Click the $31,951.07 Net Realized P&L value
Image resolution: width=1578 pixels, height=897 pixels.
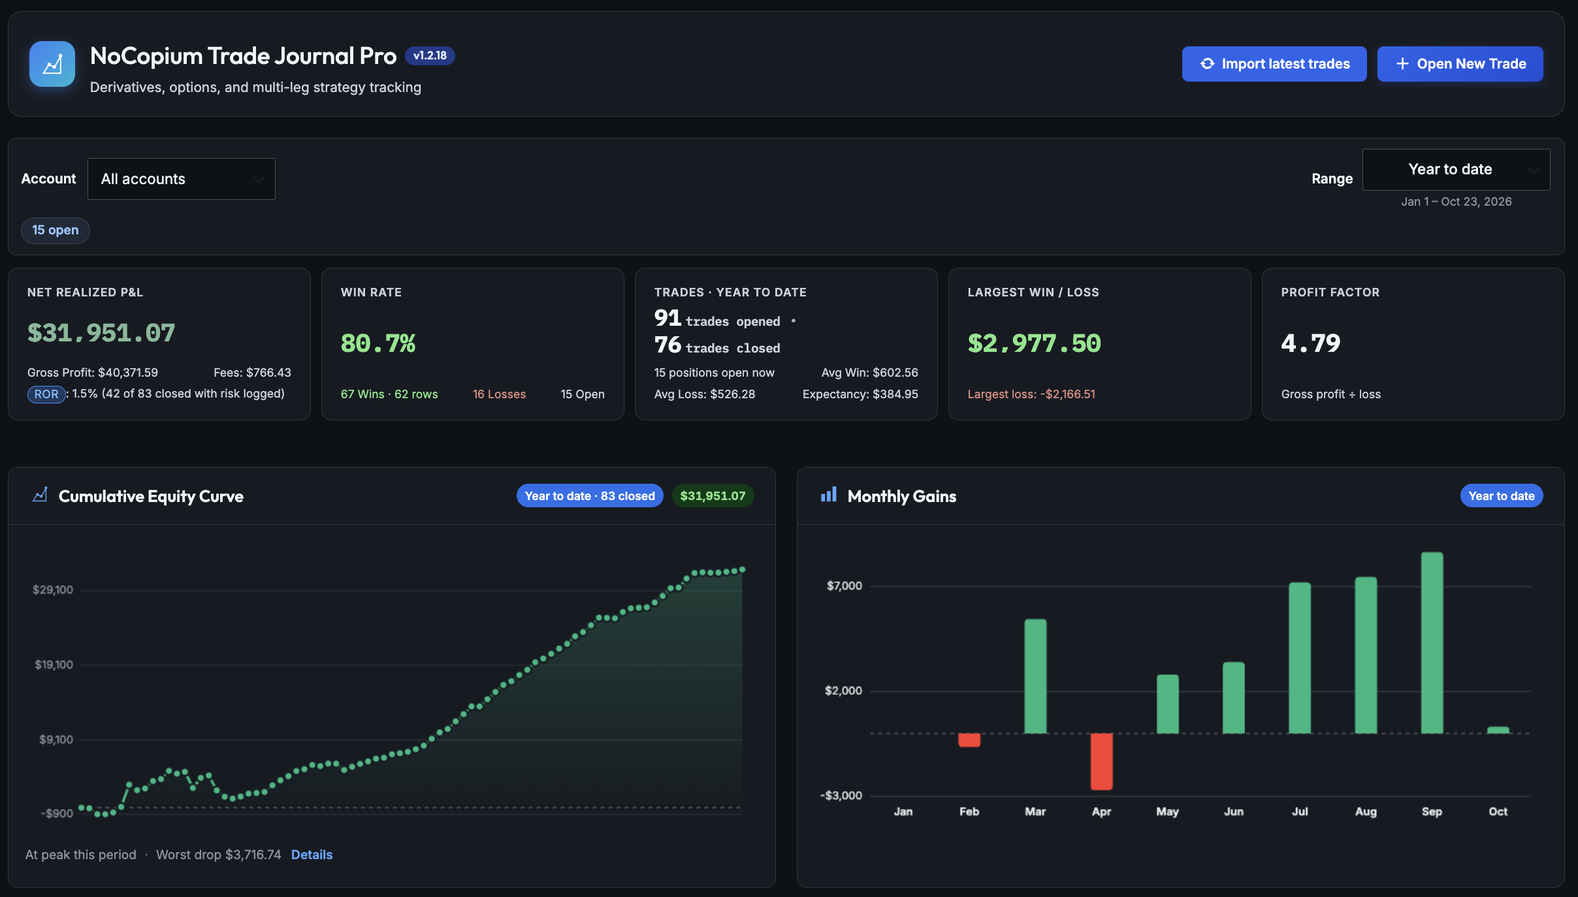point(101,334)
